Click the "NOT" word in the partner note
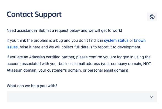Screen dimensions: 162x109 coord(147,64)
